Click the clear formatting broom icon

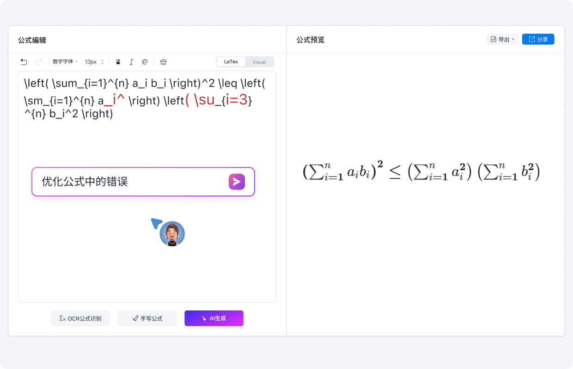(x=163, y=62)
